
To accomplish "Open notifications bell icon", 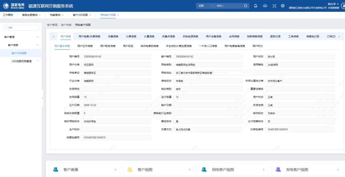I will click(256, 6).
